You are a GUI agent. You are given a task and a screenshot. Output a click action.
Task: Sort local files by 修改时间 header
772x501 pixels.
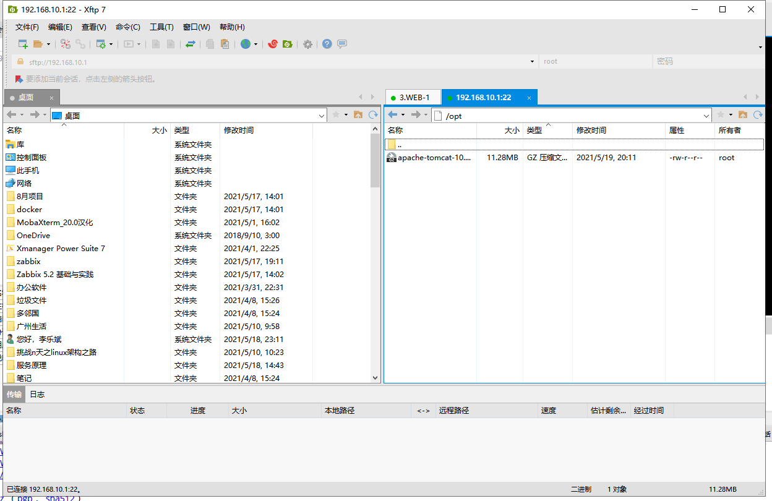pyautogui.click(x=266, y=130)
